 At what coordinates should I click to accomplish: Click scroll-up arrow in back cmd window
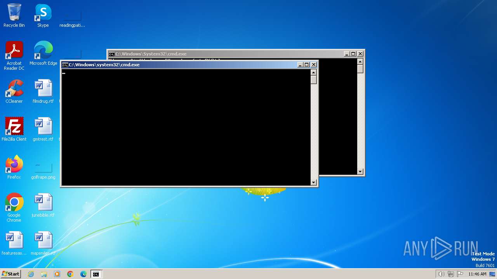(360, 62)
